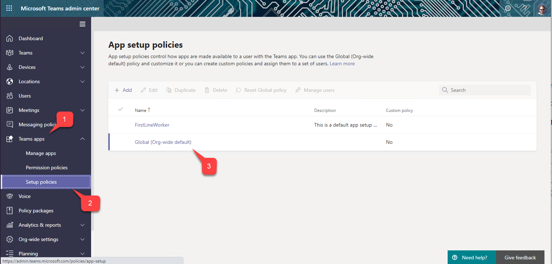Open the help question mark icon
This screenshot has width=552, height=264.
(525, 8)
